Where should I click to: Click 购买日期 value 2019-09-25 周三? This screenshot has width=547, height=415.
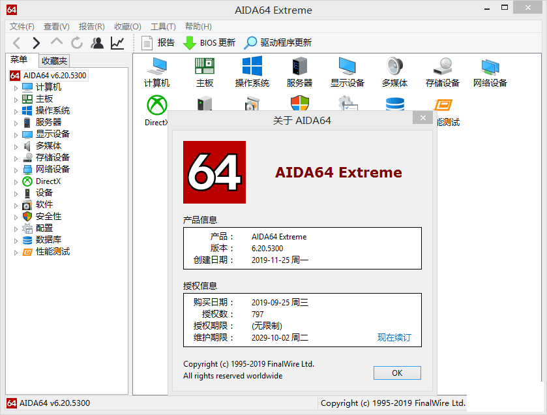[280, 302]
